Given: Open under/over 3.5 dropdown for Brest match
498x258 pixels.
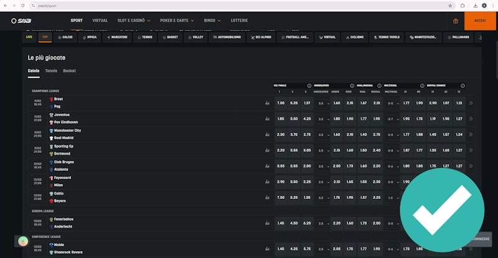Looking at the screenshot, I should 324,103.
